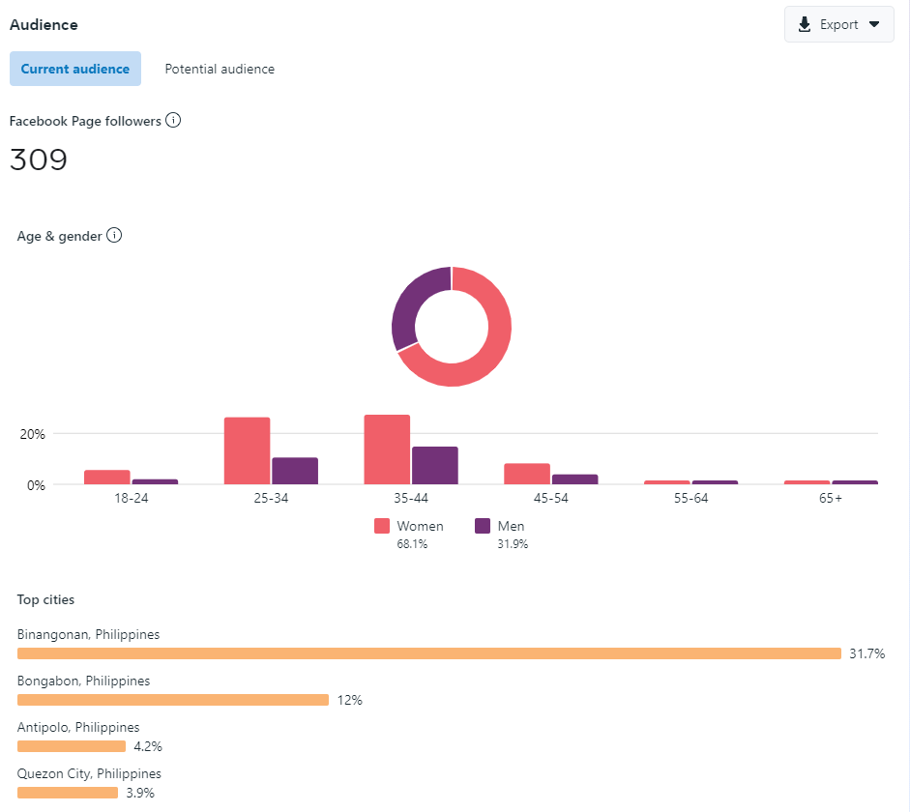Viewport: 910px width, 812px height.
Task: Click the women bar for 45-54
Action: 527,474
